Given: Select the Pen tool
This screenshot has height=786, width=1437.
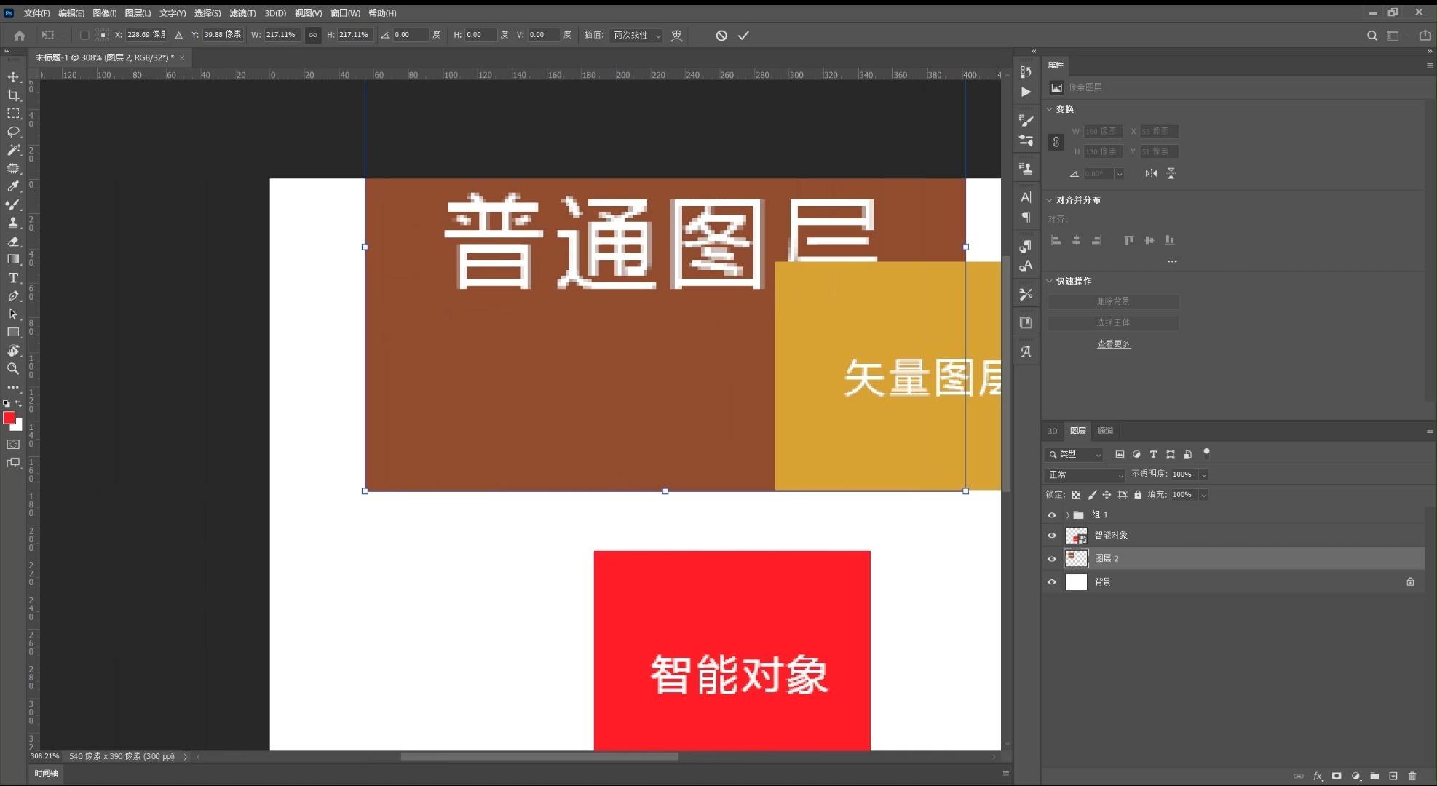Looking at the screenshot, I should 13,296.
